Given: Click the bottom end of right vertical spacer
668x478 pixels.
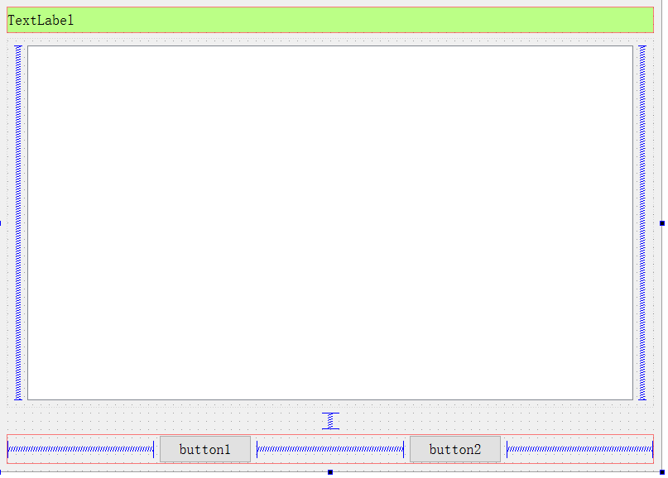Looking at the screenshot, I should [642, 397].
